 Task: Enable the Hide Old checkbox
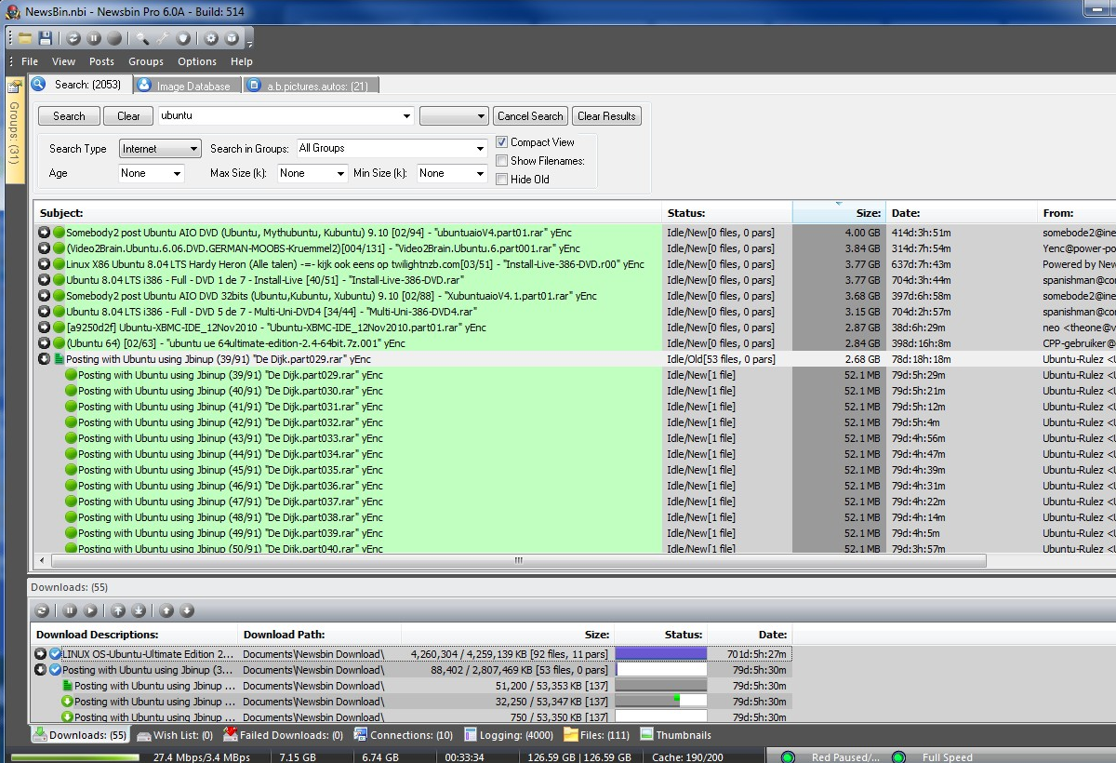(x=502, y=180)
